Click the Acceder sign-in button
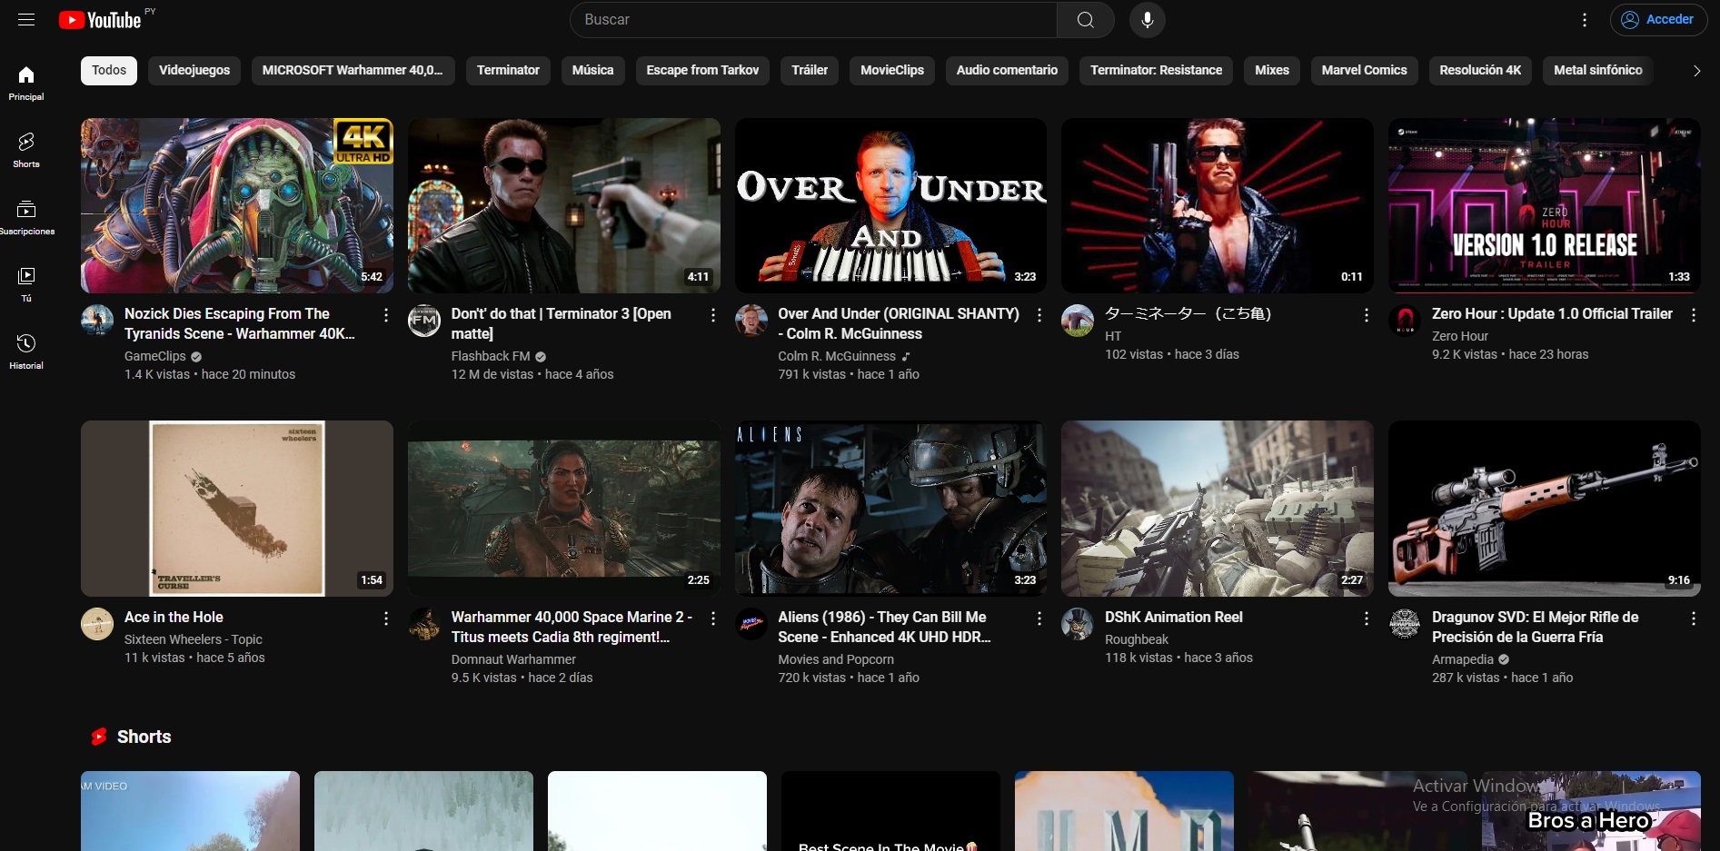This screenshot has height=851, width=1720. click(1658, 20)
